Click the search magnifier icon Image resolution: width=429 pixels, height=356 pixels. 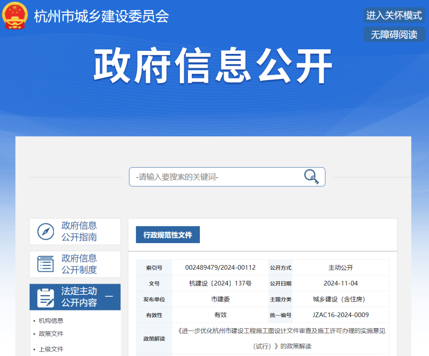[x=311, y=176]
